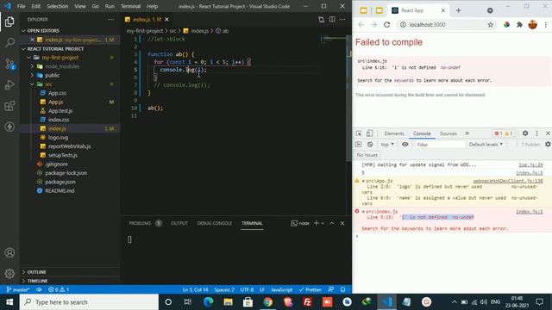Add a new terminal with plus icon
The height and width of the screenshot is (310, 552).
point(316,223)
